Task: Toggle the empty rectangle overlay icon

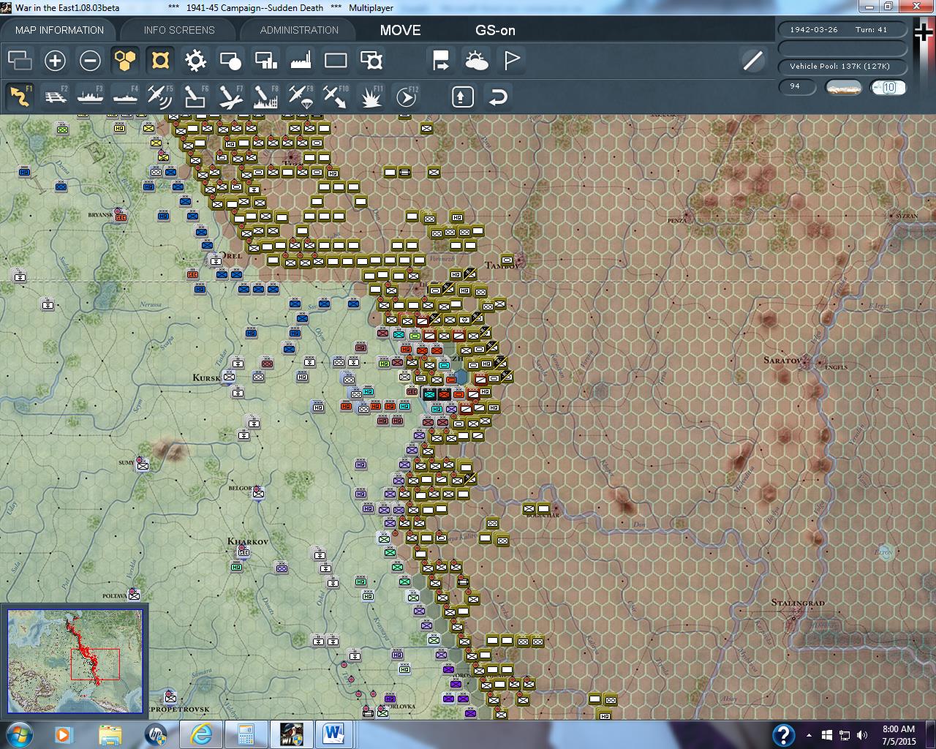Action: tap(336, 60)
